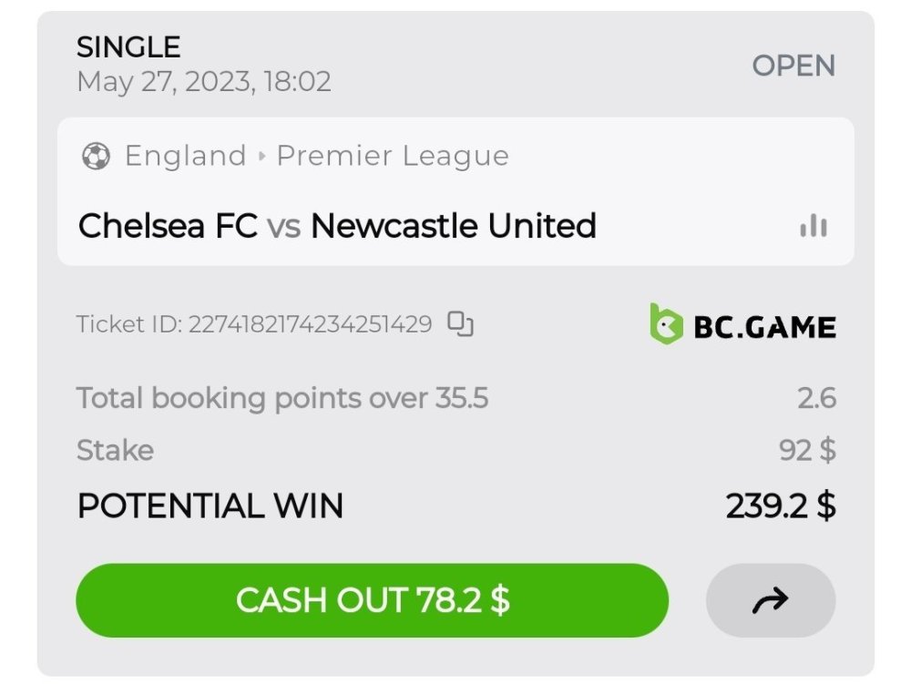
Task: Click the arrow between England and Premier League
Action: click(x=261, y=157)
